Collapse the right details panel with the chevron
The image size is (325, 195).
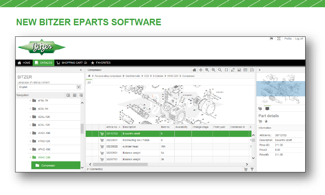pyautogui.click(x=259, y=70)
